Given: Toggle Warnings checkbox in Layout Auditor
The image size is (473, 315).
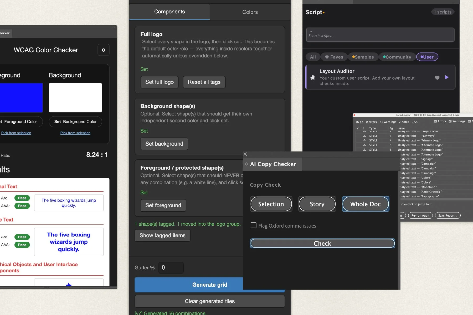Looking at the screenshot, I should pos(450,121).
